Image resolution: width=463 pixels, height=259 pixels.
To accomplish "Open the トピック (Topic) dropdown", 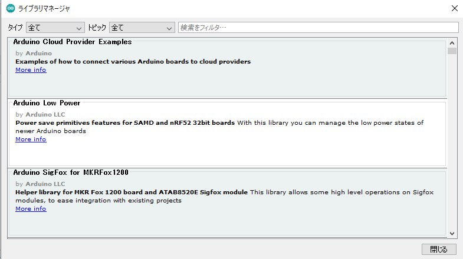I will (x=142, y=28).
